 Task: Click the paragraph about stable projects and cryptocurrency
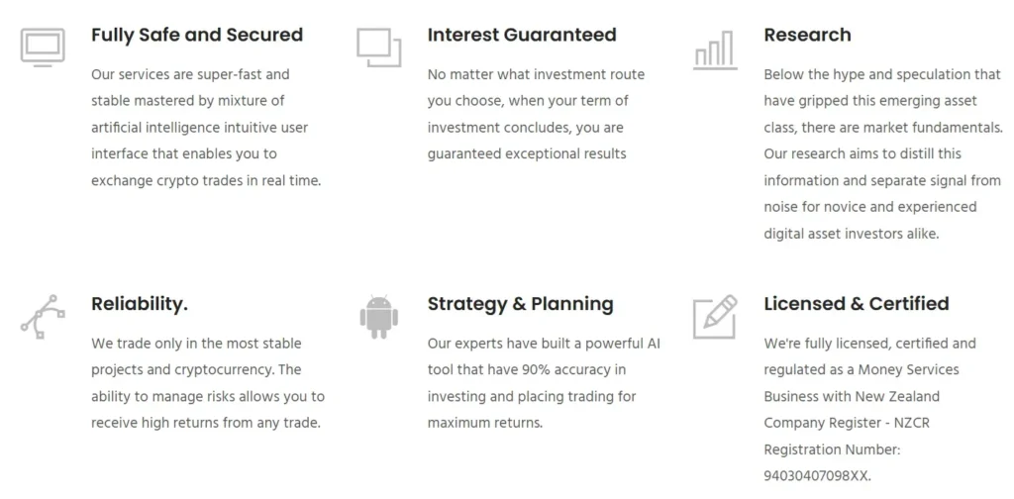coord(208,383)
